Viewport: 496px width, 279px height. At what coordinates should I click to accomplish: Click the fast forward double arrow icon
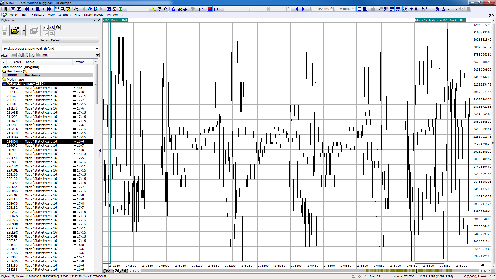(49, 9)
